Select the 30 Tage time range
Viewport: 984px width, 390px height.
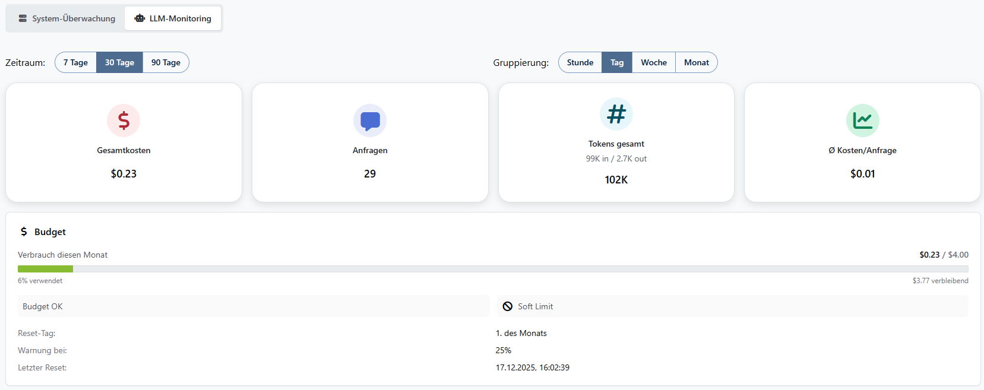pos(119,62)
